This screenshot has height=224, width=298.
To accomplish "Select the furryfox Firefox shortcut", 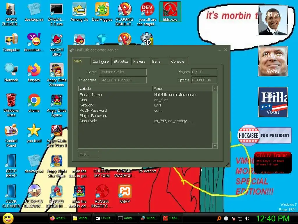I will [34, 73].
